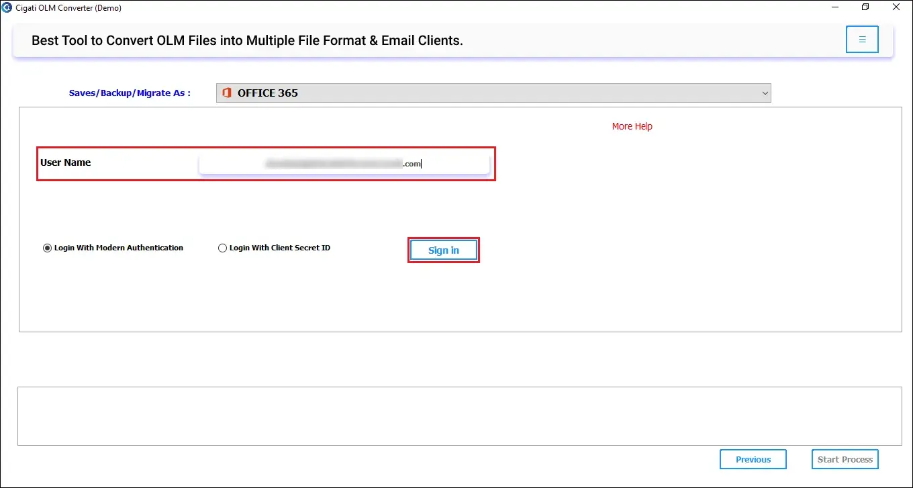
Task: Click the Start Process button
Action: coord(845,459)
